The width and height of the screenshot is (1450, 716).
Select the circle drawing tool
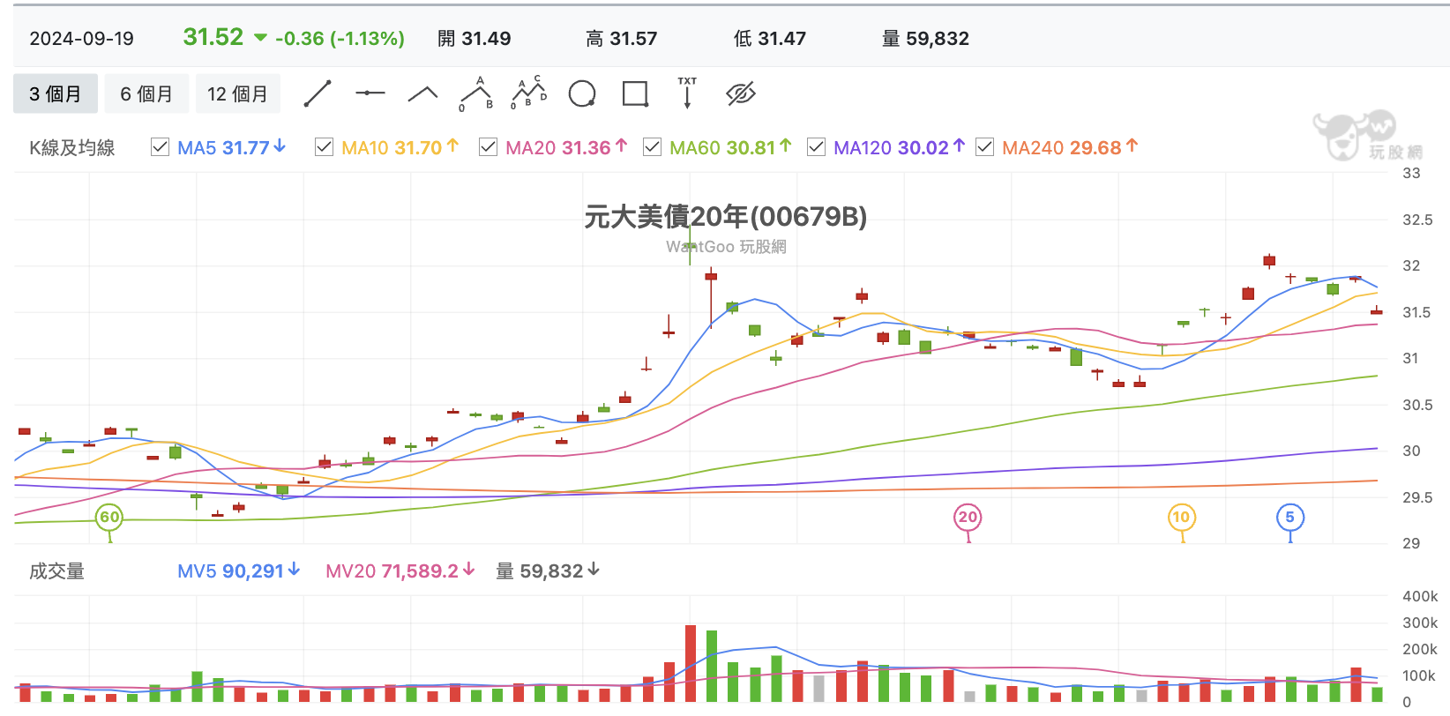coord(582,93)
